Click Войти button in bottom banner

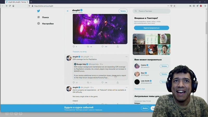(x=145, y=108)
